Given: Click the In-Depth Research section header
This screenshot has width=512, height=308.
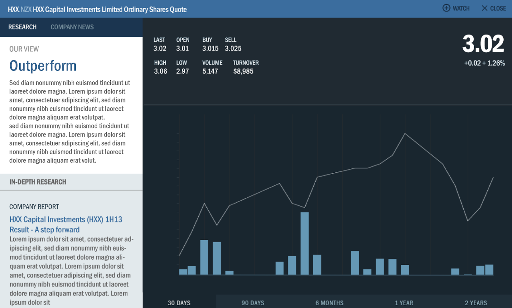Looking at the screenshot, I should [x=38, y=182].
